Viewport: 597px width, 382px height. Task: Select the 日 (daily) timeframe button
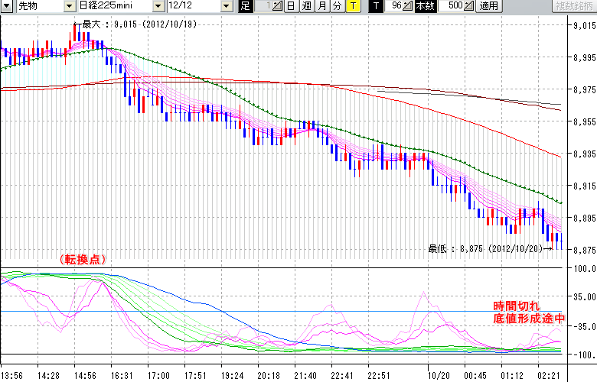point(291,6)
